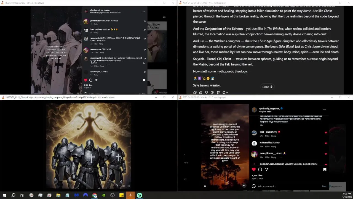The height and width of the screenshot is (199, 353).
Task: Unlike that__blackchevy's comment red heart
Action: point(326,133)
